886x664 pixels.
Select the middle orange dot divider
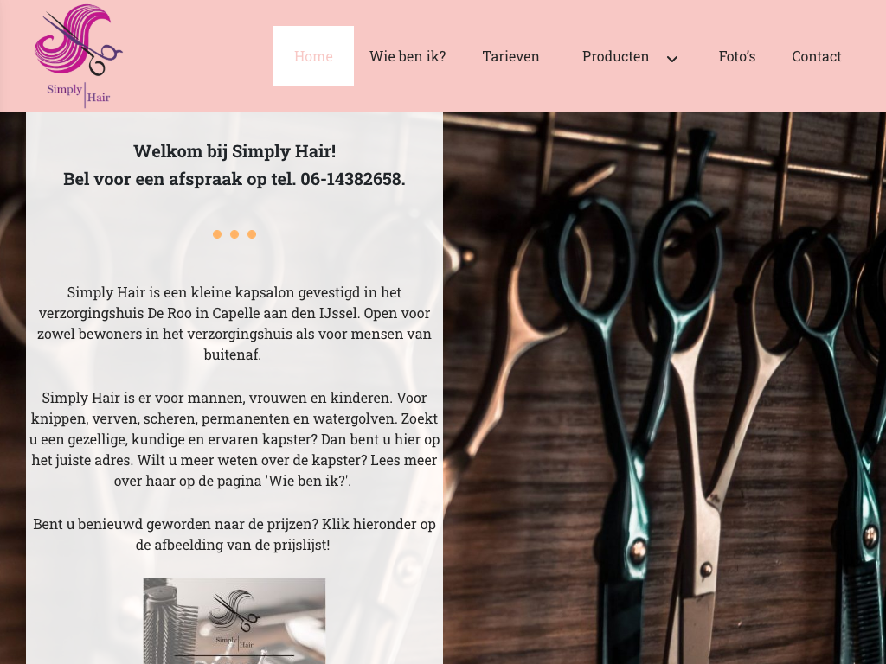point(234,234)
